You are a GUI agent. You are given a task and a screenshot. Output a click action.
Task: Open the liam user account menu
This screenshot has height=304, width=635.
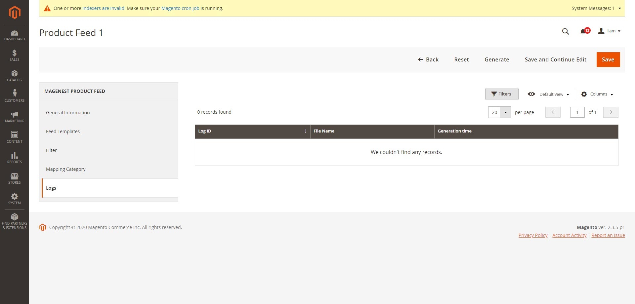click(x=609, y=31)
